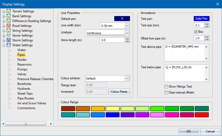This screenshot has height=136, width=222.
Task: Click the OK button
Action: coord(189,131)
